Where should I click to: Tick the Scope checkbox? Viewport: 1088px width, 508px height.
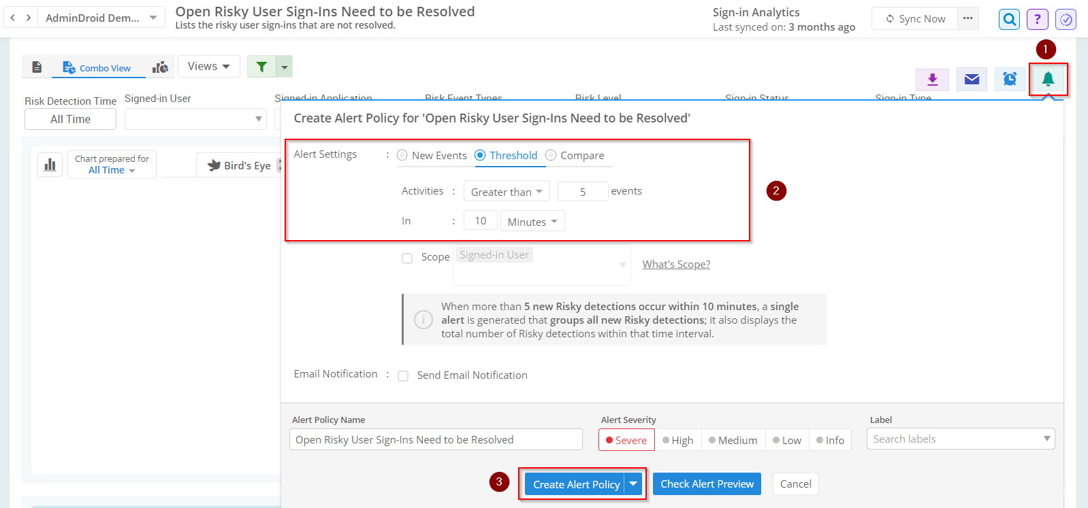(x=407, y=258)
